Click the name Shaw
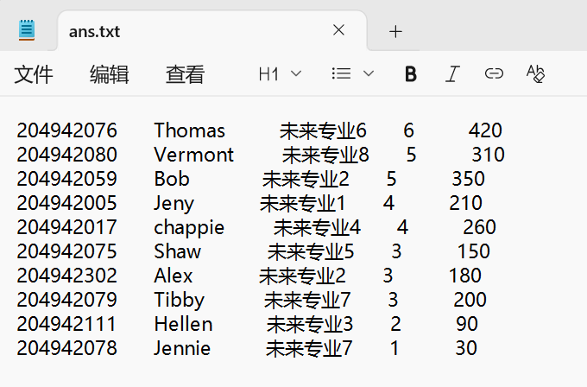Screen dimensions: 587x387 pyautogui.click(x=178, y=251)
